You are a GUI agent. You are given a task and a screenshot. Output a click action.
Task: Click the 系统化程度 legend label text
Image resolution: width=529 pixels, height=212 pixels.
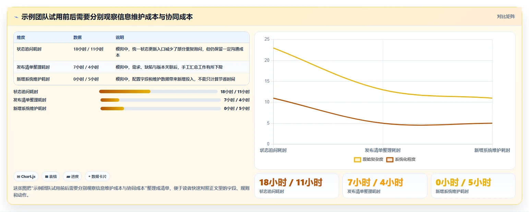[405, 159]
